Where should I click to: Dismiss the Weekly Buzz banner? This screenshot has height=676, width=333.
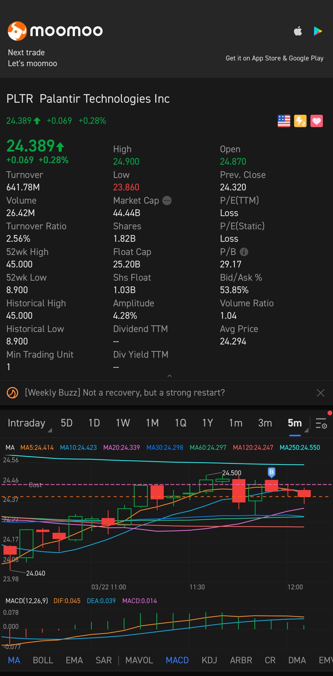tap(320, 393)
